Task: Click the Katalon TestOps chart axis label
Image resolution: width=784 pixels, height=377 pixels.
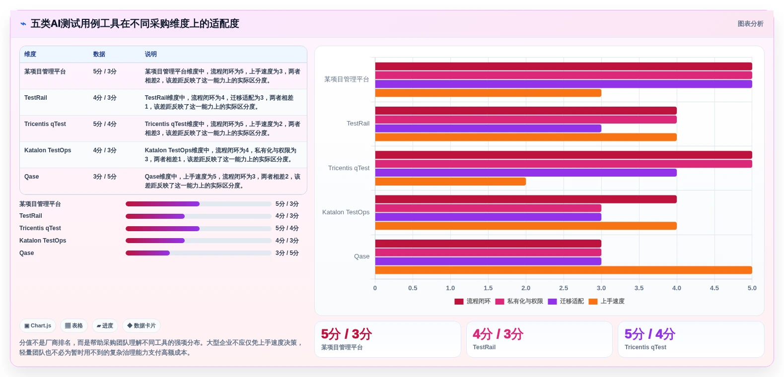Action: click(x=346, y=212)
